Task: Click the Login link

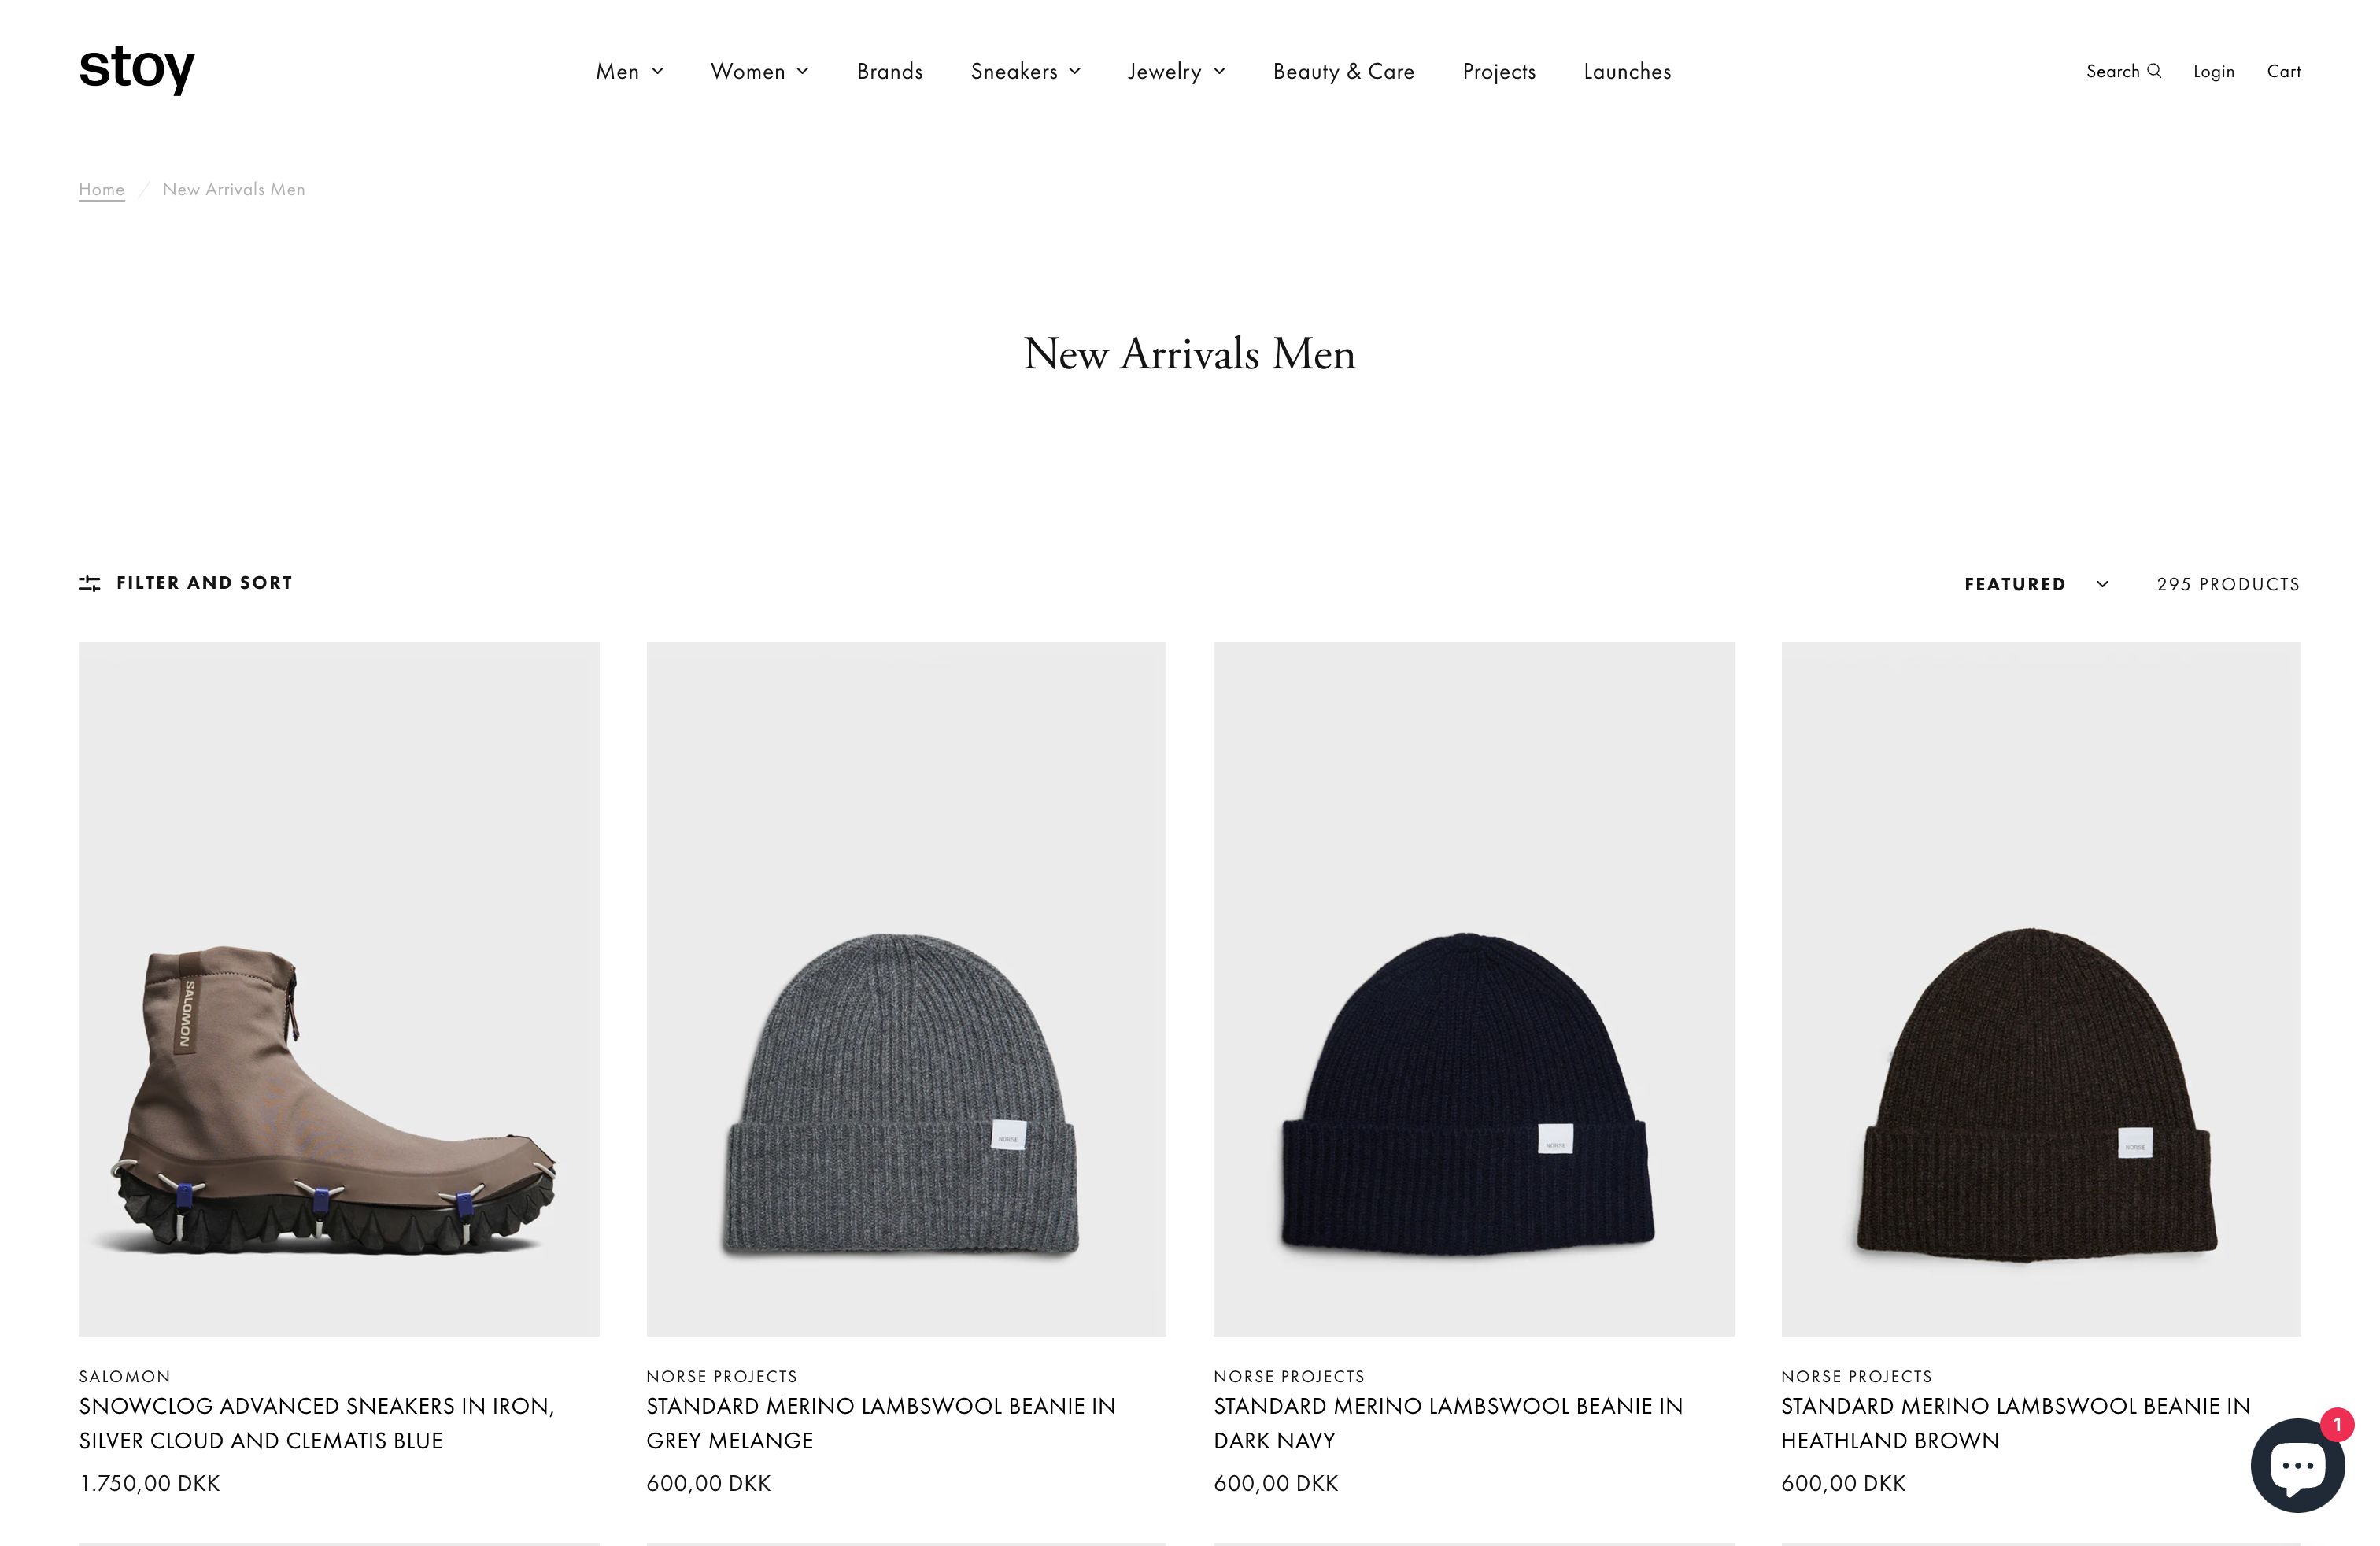Action: (2213, 71)
